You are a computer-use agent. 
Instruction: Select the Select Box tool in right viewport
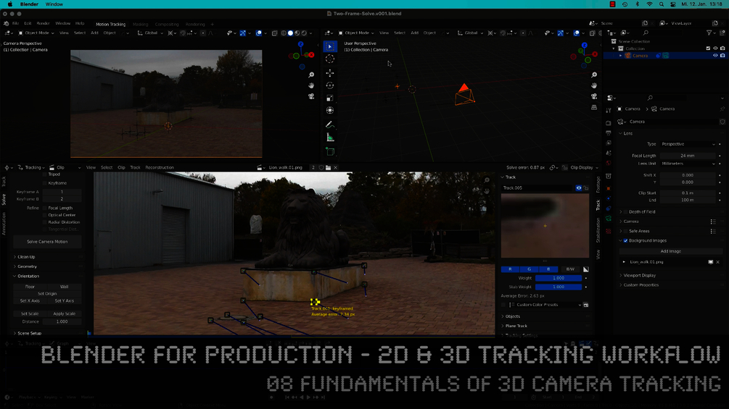coord(329,46)
